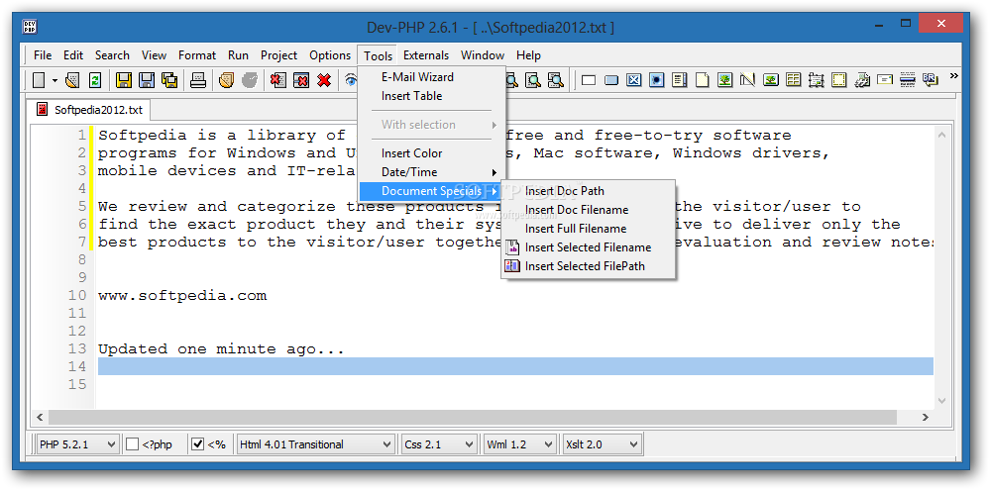Choose Insert Table menu entry
990x490 pixels.
click(x=432, y=96)
